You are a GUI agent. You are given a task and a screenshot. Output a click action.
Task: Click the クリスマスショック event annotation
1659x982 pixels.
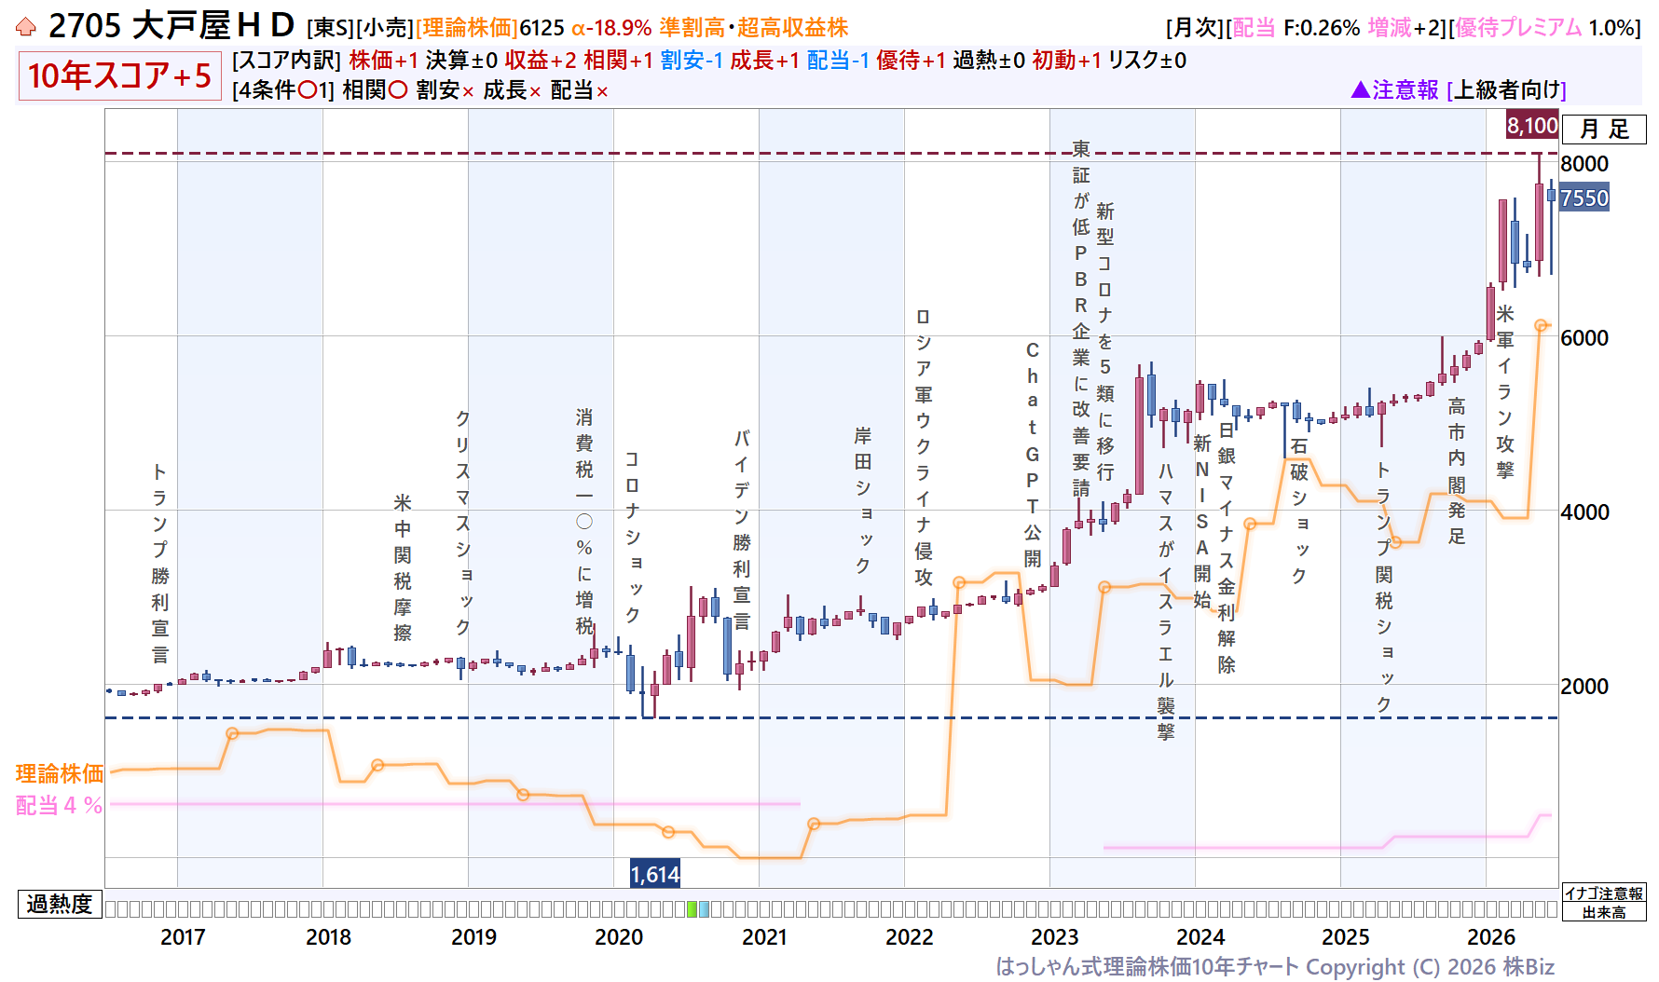click(x=463, y=523)
